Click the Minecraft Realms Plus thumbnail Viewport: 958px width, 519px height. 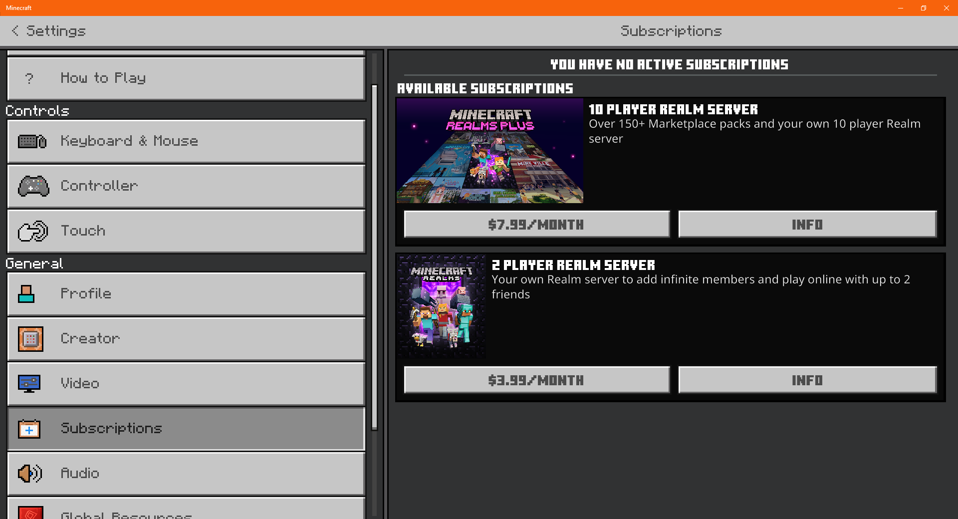point(490,151)
